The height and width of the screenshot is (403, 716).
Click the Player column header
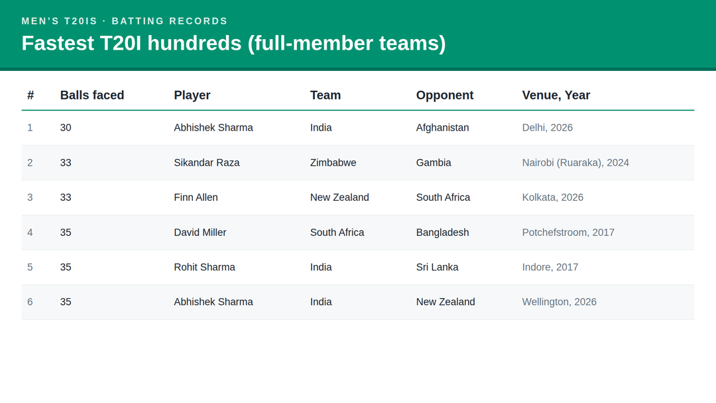click(192, 95)
